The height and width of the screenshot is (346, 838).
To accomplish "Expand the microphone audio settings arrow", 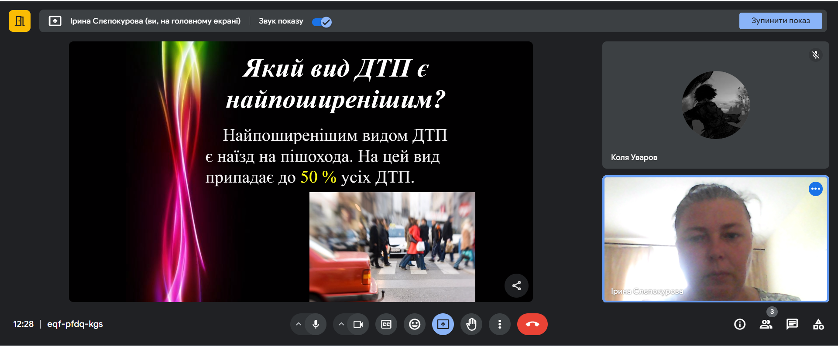I will click(x=299, y=324).
